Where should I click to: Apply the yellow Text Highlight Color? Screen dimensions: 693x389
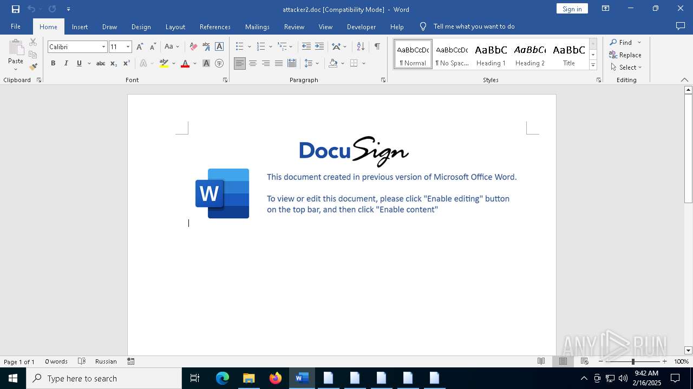pos(164,63)
